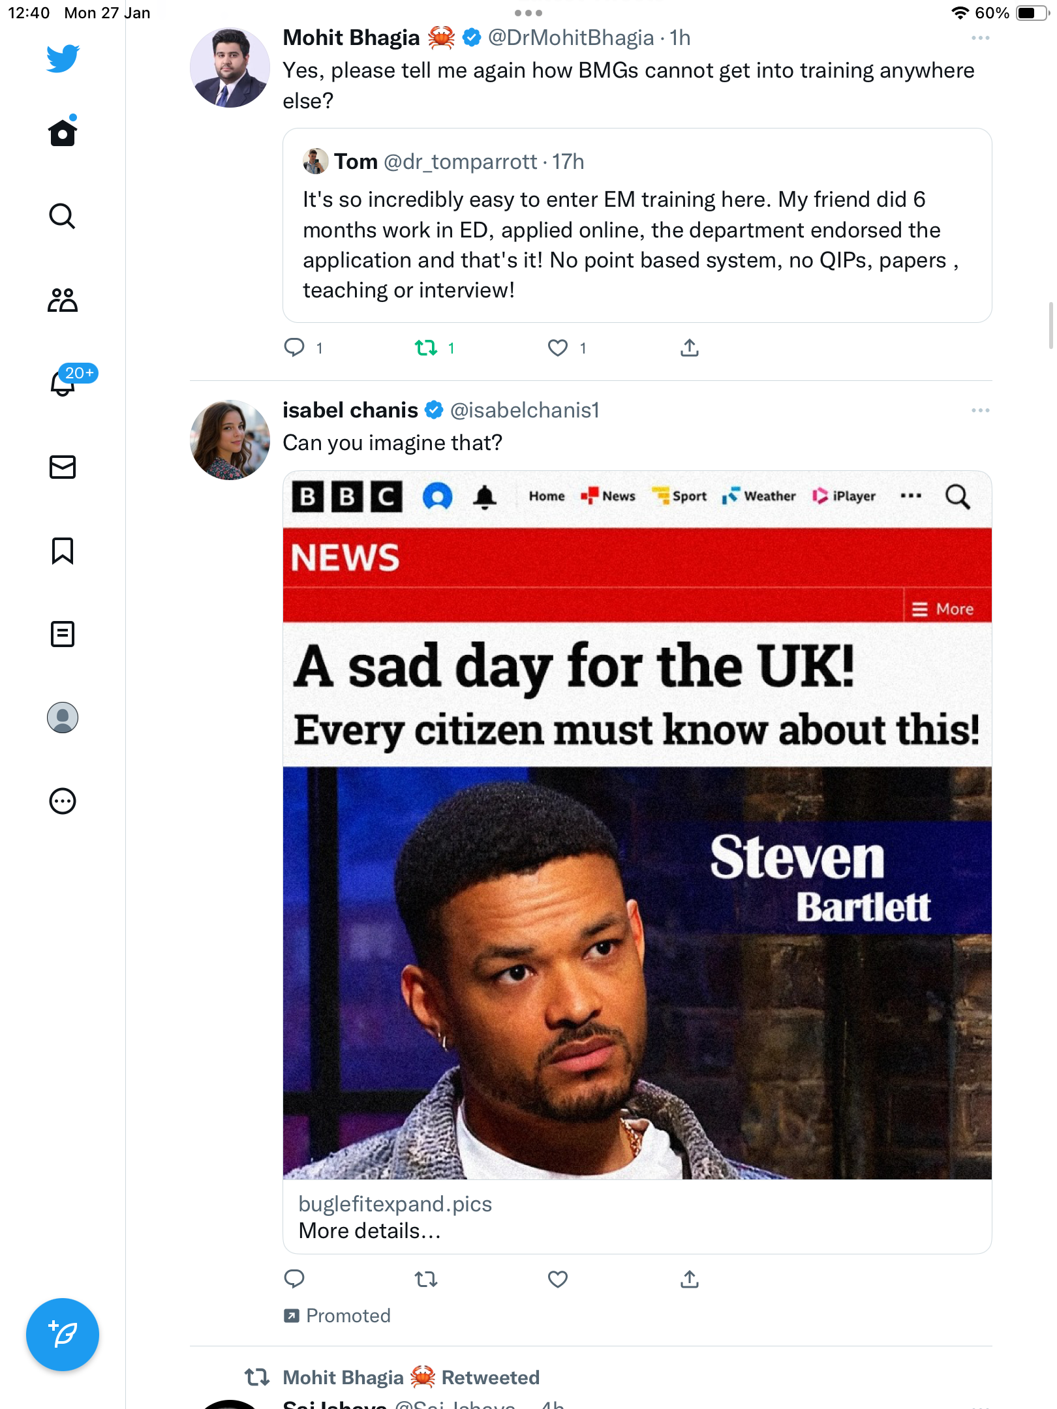Viewport: 1057px width, 1409px height.
Task: Open Tom's quoted tweet
Action: click(x=637, y=225)
